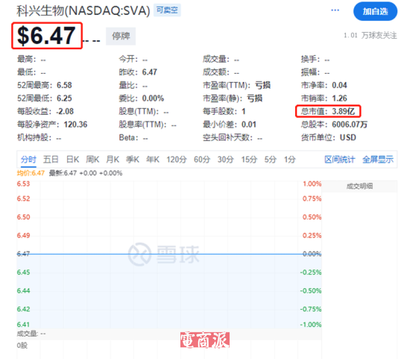Click 全屏显示 link
410x359 pixels.
point(378,159)
